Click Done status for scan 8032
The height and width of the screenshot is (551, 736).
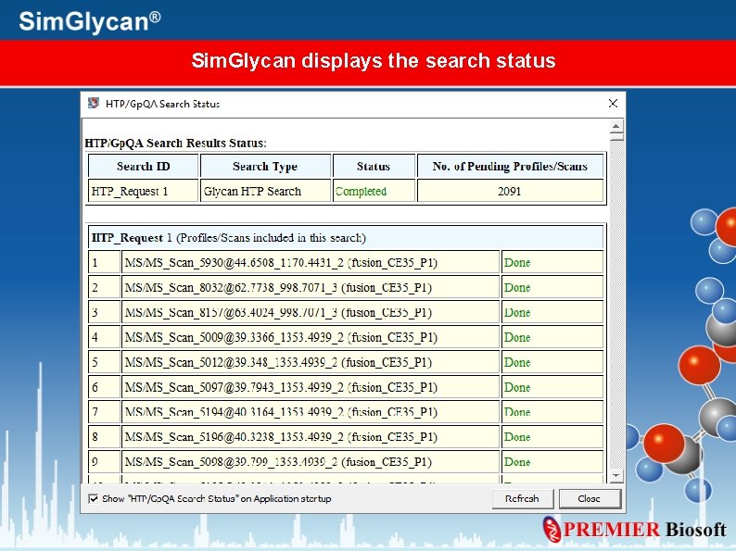click(552, 287)
